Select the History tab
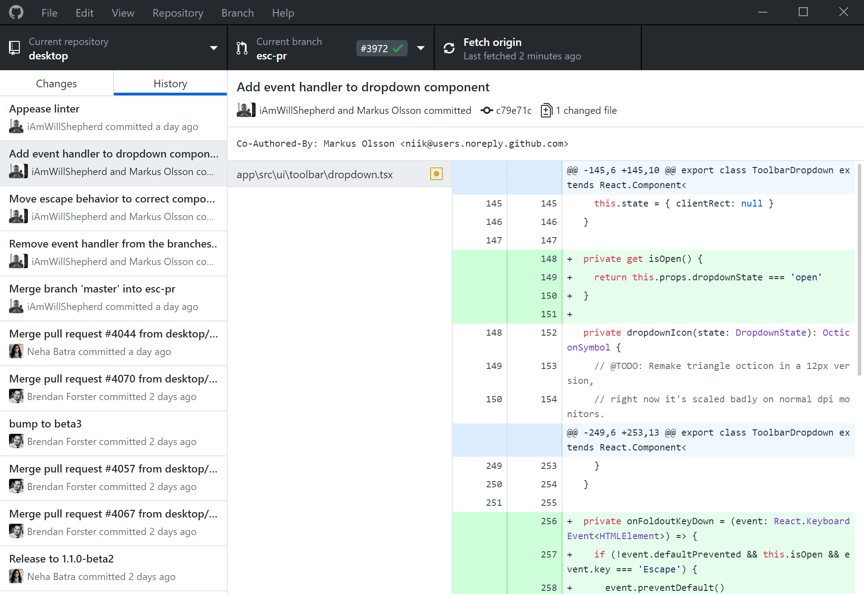The height and width of the screenshot is (594, 864). (170, 83)
